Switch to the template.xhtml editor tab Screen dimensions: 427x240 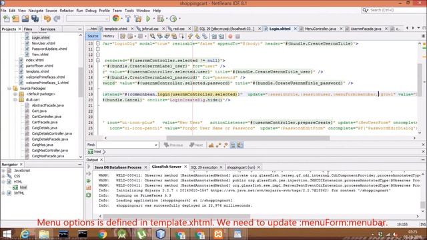click(x=115, y=29)
